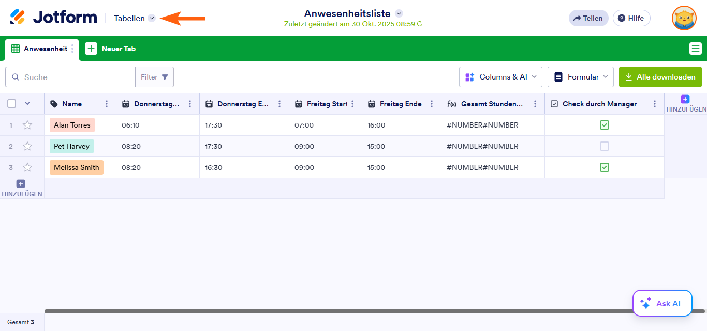The image size is (707, 331).
Task: Open the Formular dropdown
Action: tap(580, 77)
